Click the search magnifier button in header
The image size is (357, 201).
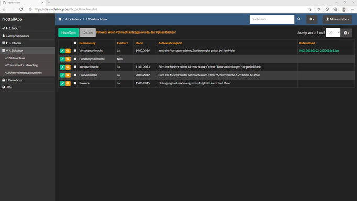pyautogui.click(x=299, y=19)
